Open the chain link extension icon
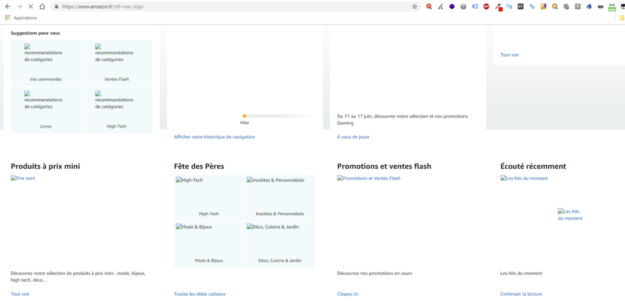 pyautogui.click(x=532, y=6)
